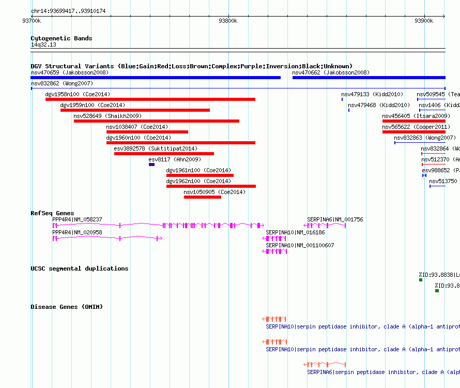Click the 93900k ruler position label
Screen dimensions: 460x388
point(424,21)
